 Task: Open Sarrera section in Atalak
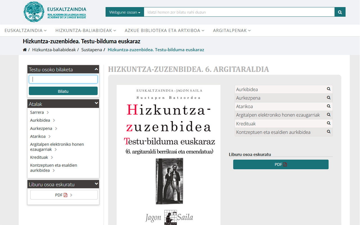pyautogui.click(x=37, y=112)
